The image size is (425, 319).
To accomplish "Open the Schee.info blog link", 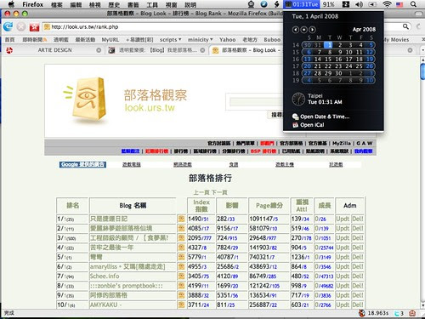I will tap(105, 276).
